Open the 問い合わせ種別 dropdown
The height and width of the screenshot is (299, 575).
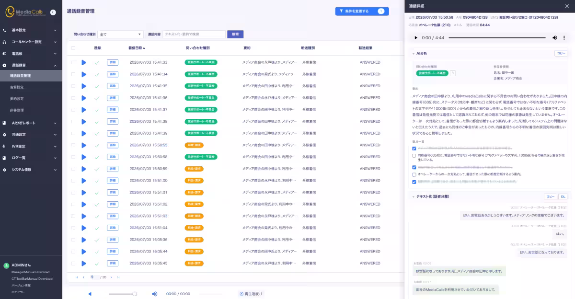click(x=120, y=34)
